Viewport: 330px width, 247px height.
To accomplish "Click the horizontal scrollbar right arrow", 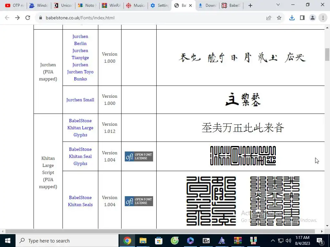I will pos(322,231).
